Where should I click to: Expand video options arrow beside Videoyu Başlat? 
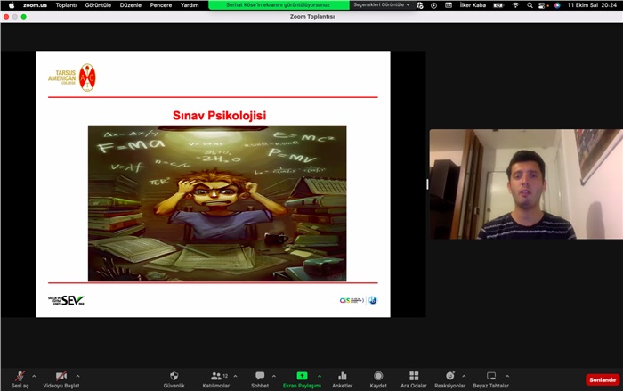coord(78,376)
